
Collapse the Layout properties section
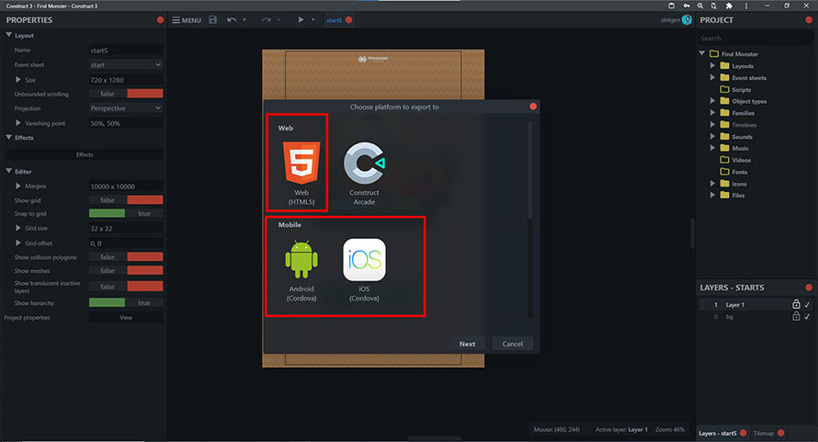[9, 35]
